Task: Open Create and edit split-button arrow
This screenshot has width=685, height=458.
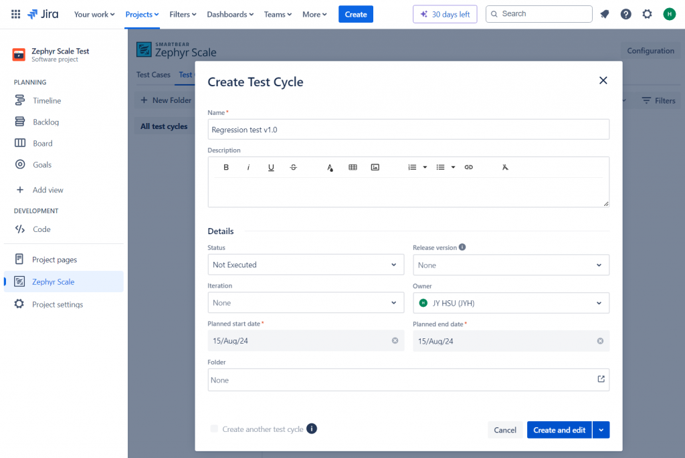Action: pos(601,430)
